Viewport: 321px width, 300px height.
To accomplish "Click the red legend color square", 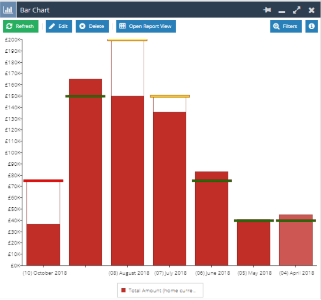I will point(123,291).
